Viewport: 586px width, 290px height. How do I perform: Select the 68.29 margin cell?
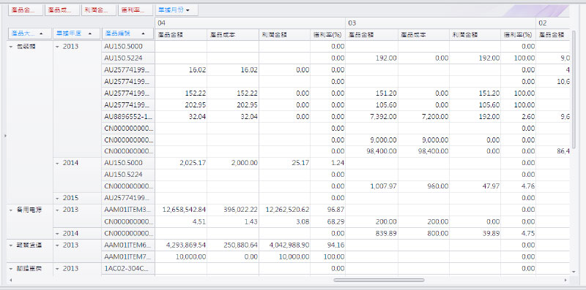pos(327,222)
